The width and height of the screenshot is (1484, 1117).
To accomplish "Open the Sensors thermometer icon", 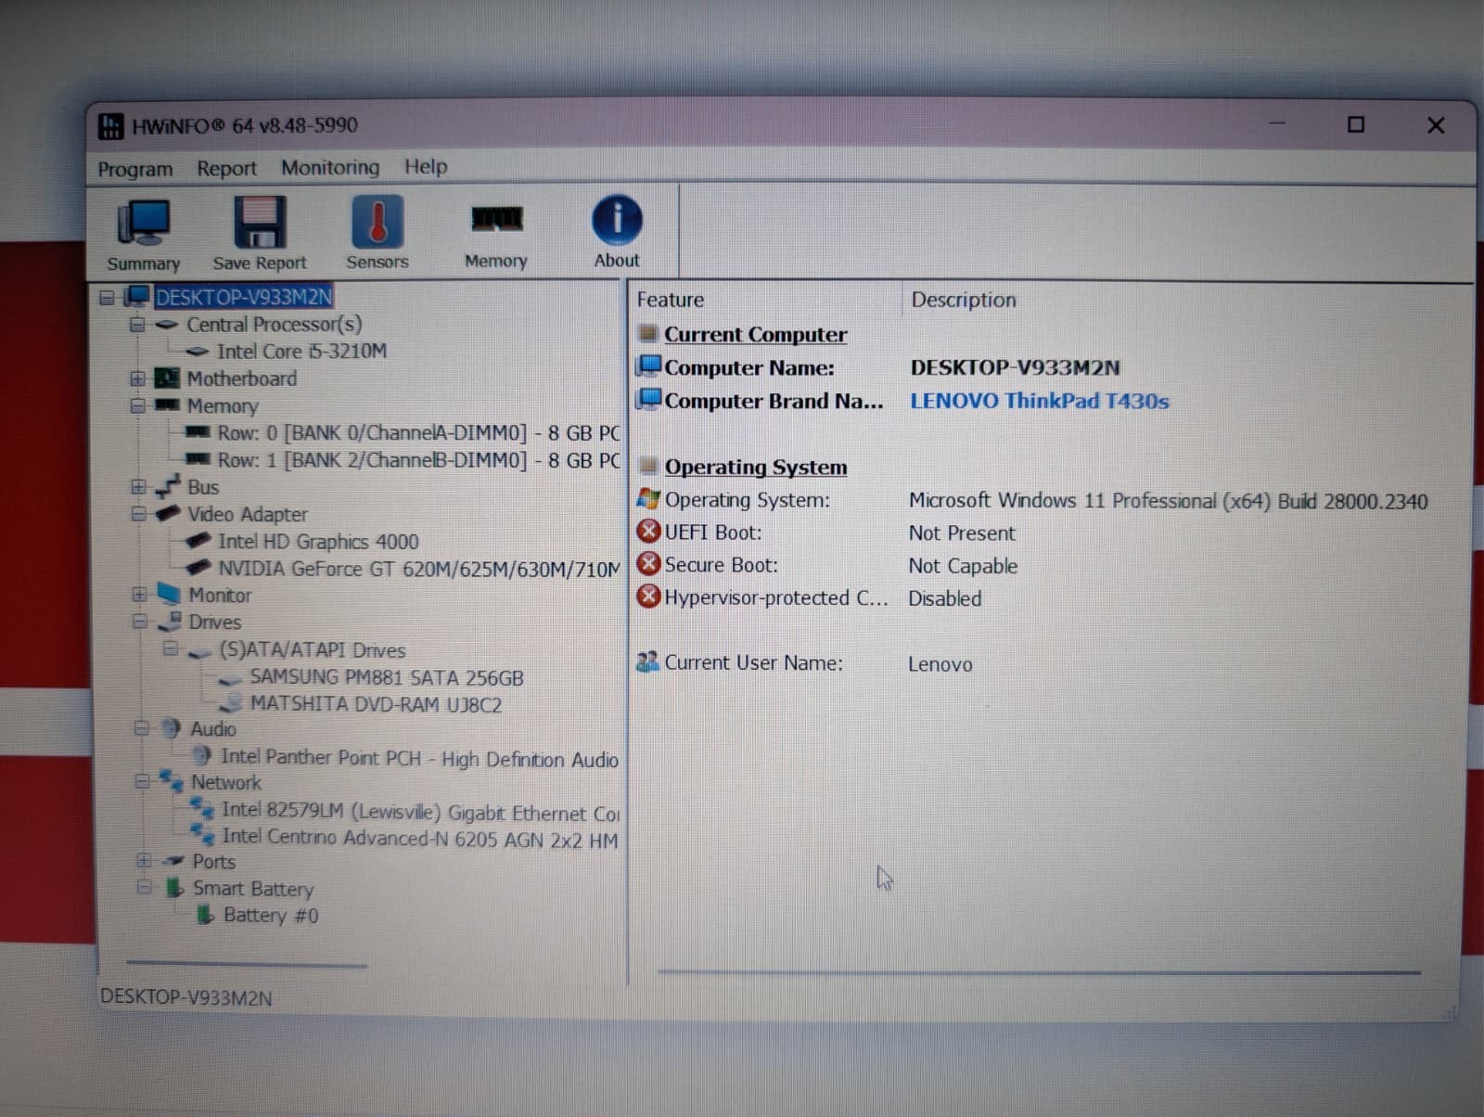I will (x=377, y=222).
